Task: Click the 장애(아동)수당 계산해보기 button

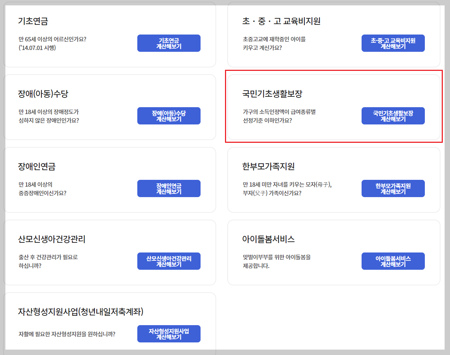Action: (169, 115)
